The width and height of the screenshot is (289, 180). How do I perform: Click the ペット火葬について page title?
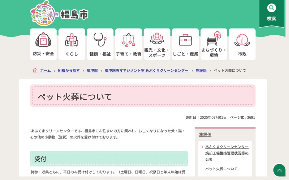pos(75,97)
